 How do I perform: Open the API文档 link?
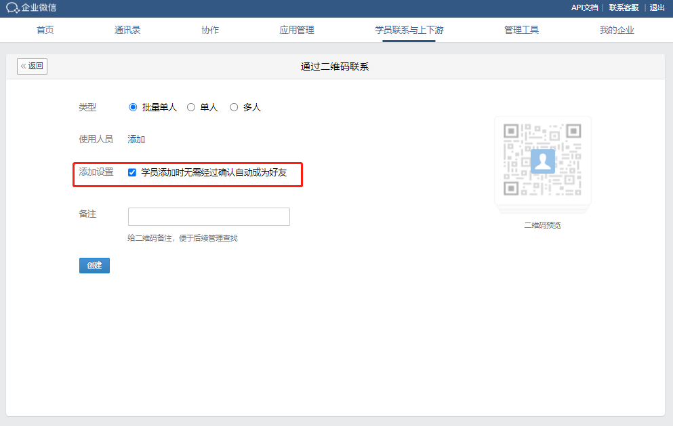(x=584, y=7)
